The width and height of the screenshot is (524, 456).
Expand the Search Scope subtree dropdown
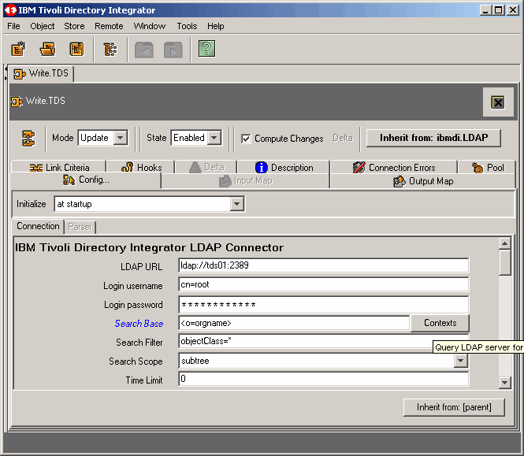pyautogui.click(x=461, y=361)
